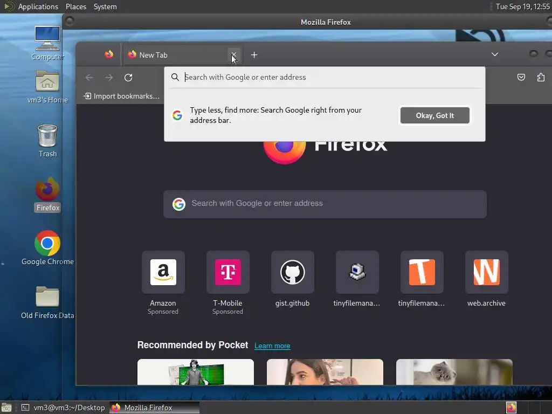
Task: Click the Google logo in the tip
Action: (177, 115)
